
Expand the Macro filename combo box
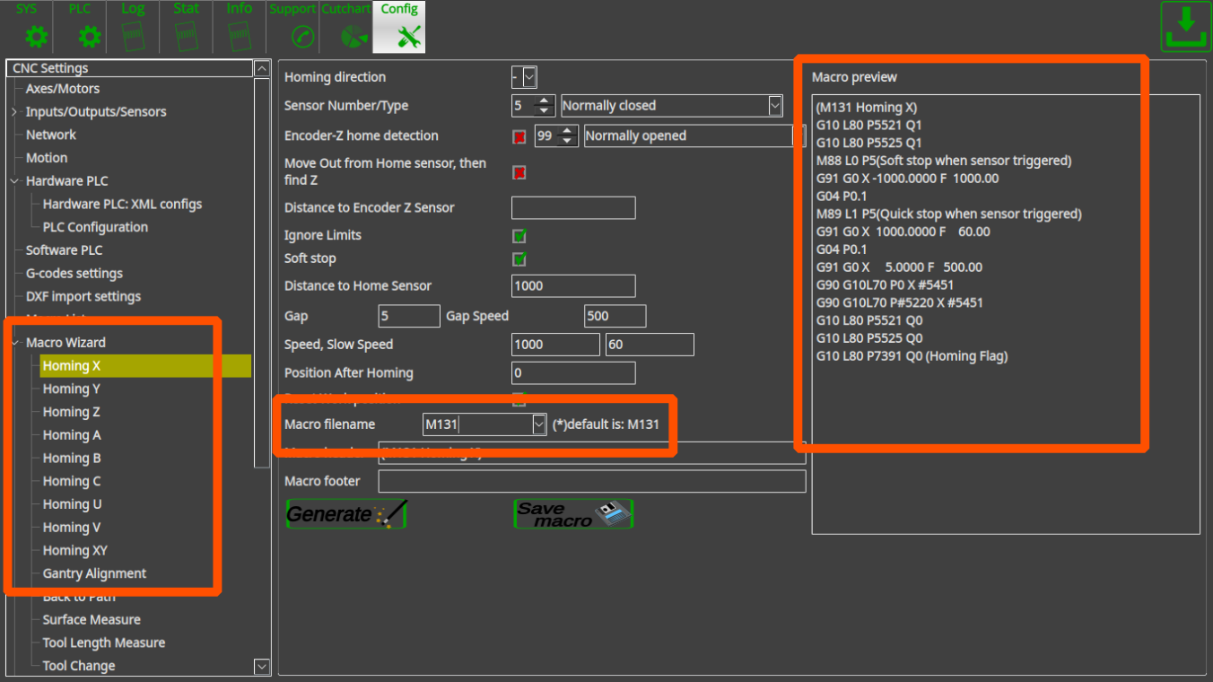click(x=538, y=424)
